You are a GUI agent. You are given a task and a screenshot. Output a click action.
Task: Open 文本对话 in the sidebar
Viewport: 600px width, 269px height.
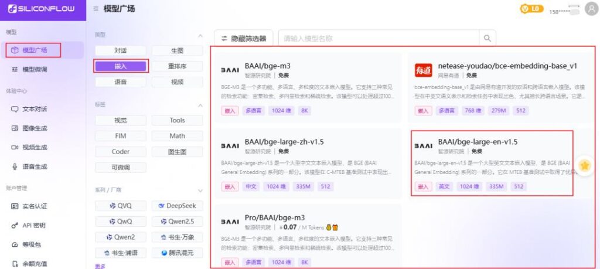(x=34, y=109)
